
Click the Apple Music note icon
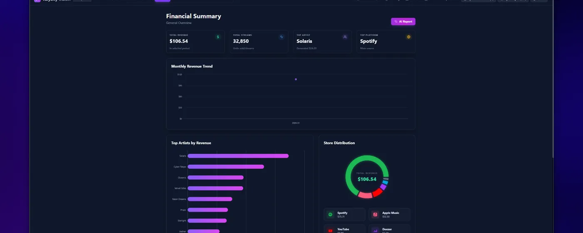[x=375, y=215]
